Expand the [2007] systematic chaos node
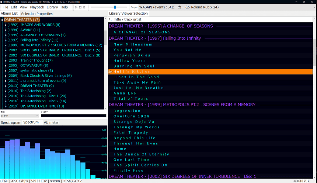This screenshot has width=317, height=183. coord(6,70)
